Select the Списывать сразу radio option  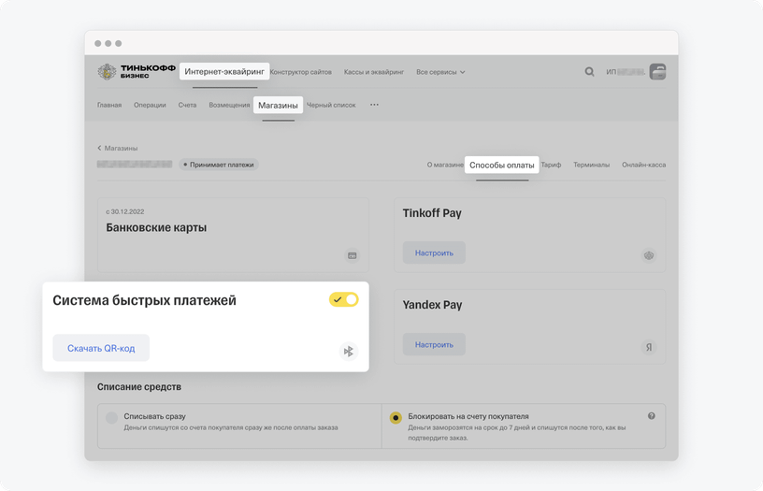pos(111,417)
